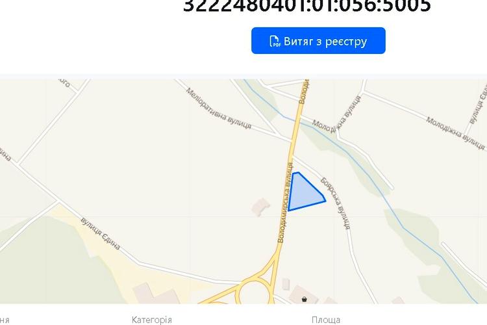487x325 pixels.
Task: Click the PDF icon in extract button
Action: [275, 41]
